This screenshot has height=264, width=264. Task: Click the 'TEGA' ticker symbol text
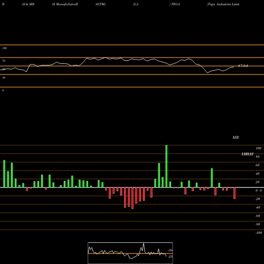coord(175,4)
